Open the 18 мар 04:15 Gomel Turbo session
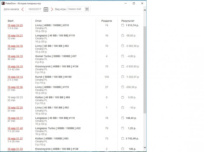 (15, 56)
